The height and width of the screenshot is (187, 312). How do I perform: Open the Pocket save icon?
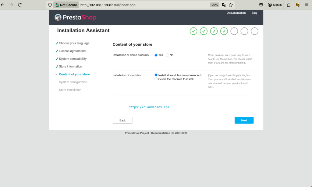tap(261, 5)
